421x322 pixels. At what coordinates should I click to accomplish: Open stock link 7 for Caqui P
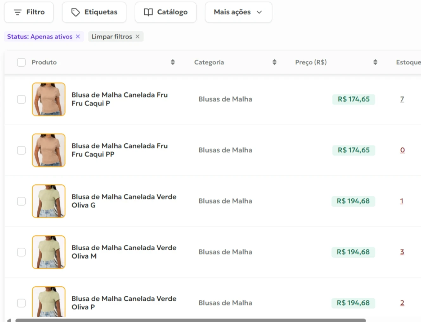(x=402, y=99)
